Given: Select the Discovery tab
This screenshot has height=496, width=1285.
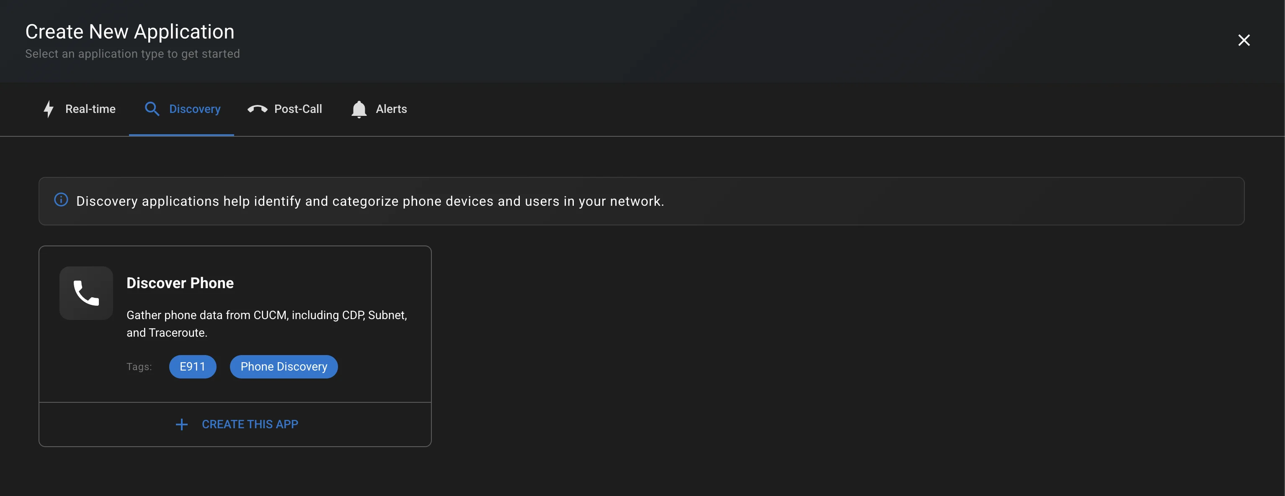Looking at the screenshot, I should tap(182, 109).
